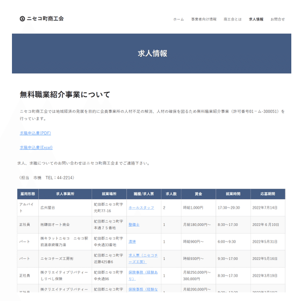
Task: Click the 無料職業紹介事業について heading
Action: [x=65, y=95]
